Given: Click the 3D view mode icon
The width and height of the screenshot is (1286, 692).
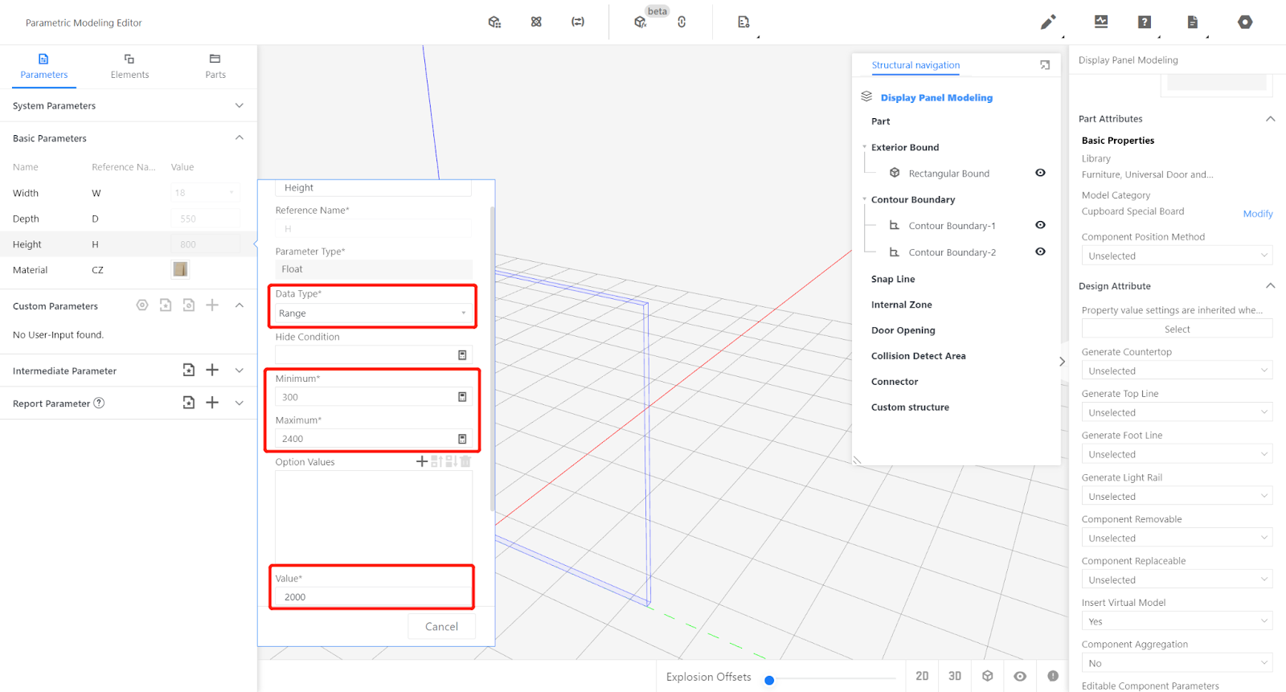Looking at the screenshot, I should tap(955, 676).
